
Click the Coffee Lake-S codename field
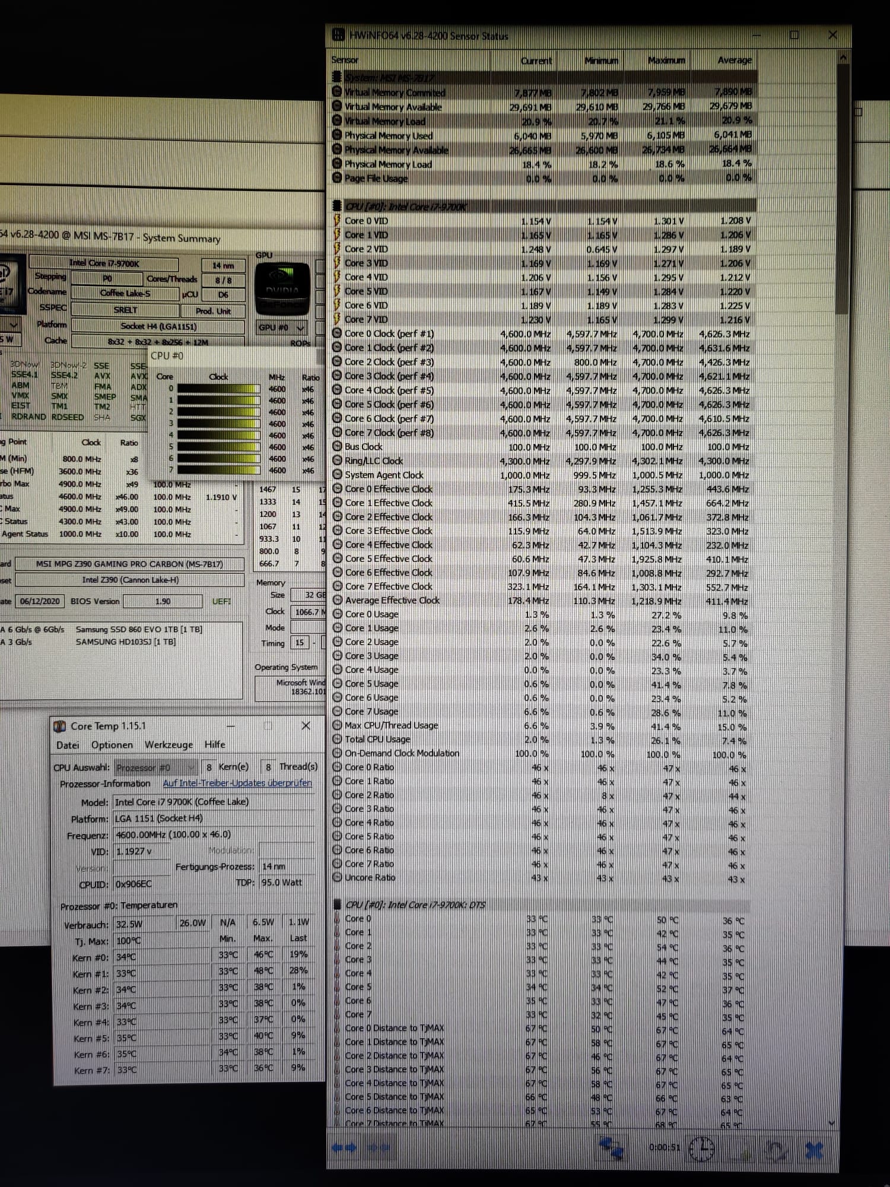point(125,293)
